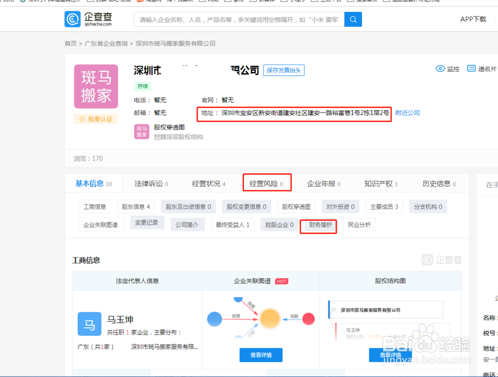Select 股权穿透图 sub-section button
This screenshot has width=498, height=377.
coord(296,207)
